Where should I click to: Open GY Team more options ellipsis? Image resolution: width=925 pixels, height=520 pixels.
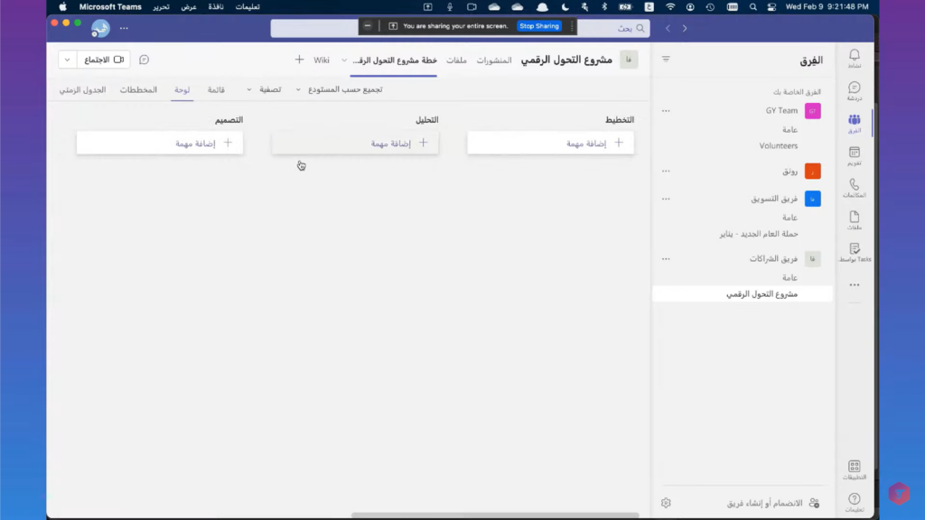[x=666, y=111]
